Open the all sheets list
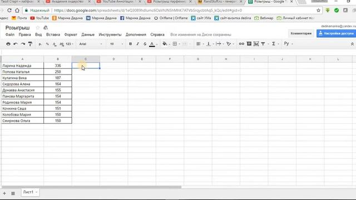 [13, 193]
